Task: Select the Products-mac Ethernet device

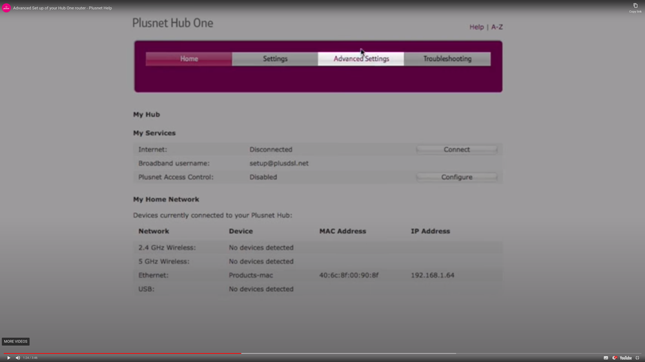Action: coord(251,275)
